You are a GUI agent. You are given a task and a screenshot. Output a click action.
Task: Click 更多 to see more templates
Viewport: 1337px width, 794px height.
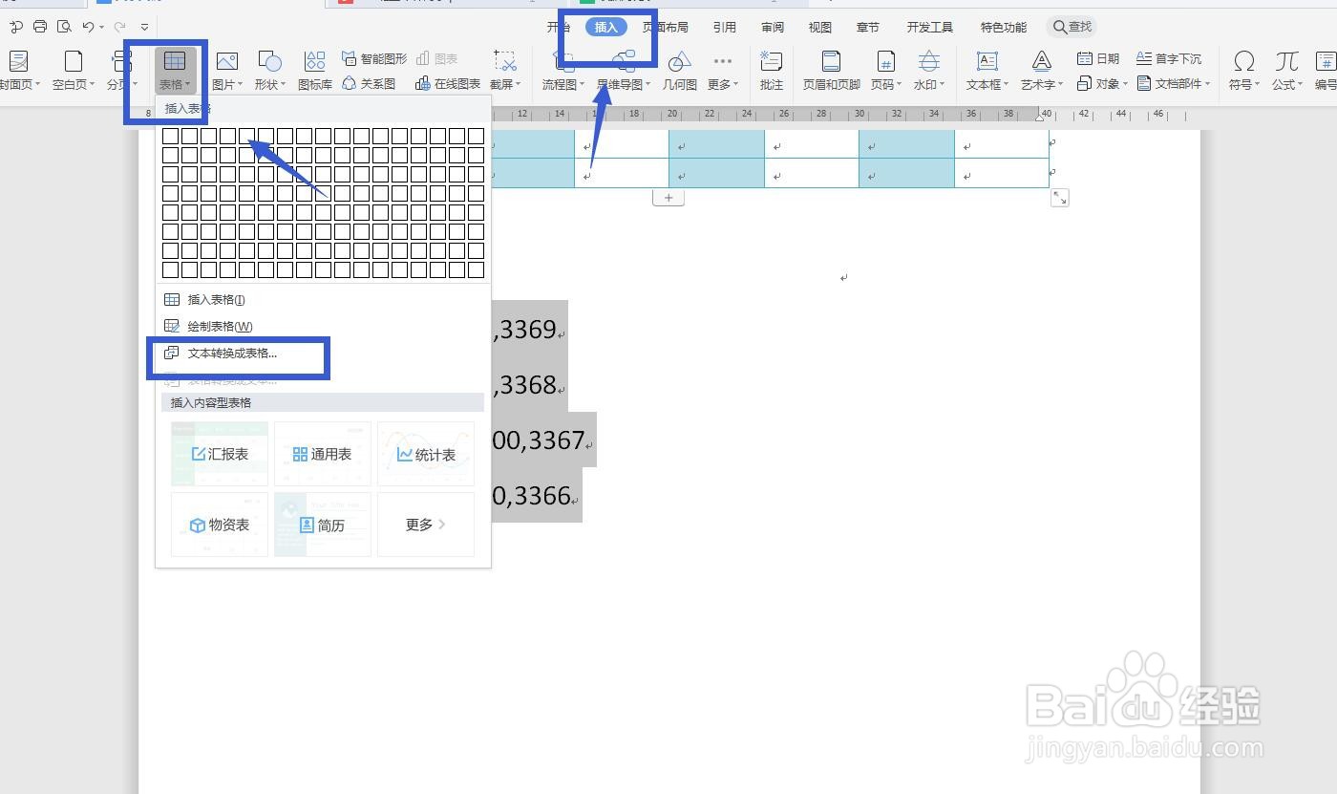click(x=426, y=525)
